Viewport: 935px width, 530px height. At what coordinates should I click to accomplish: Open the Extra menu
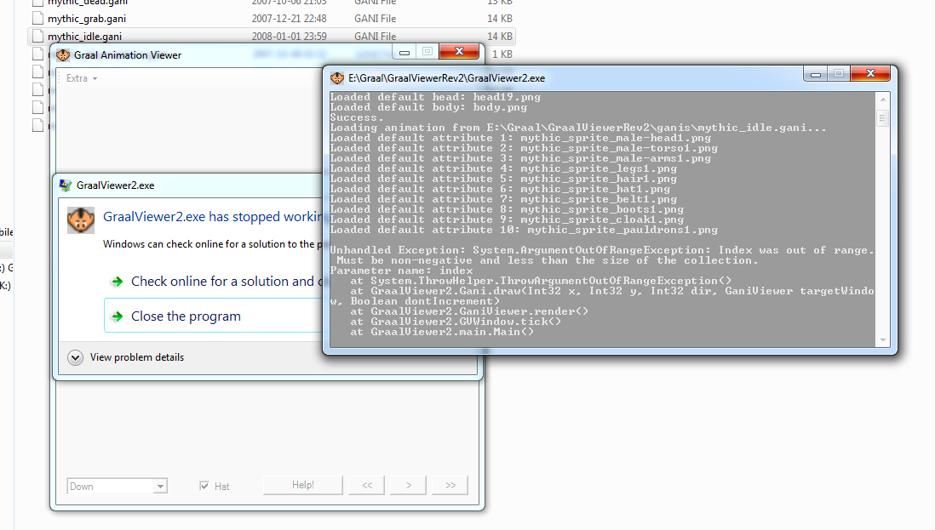[x=82, y=78]
